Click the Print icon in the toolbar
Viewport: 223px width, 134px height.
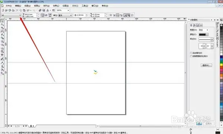tap(13, 10)
